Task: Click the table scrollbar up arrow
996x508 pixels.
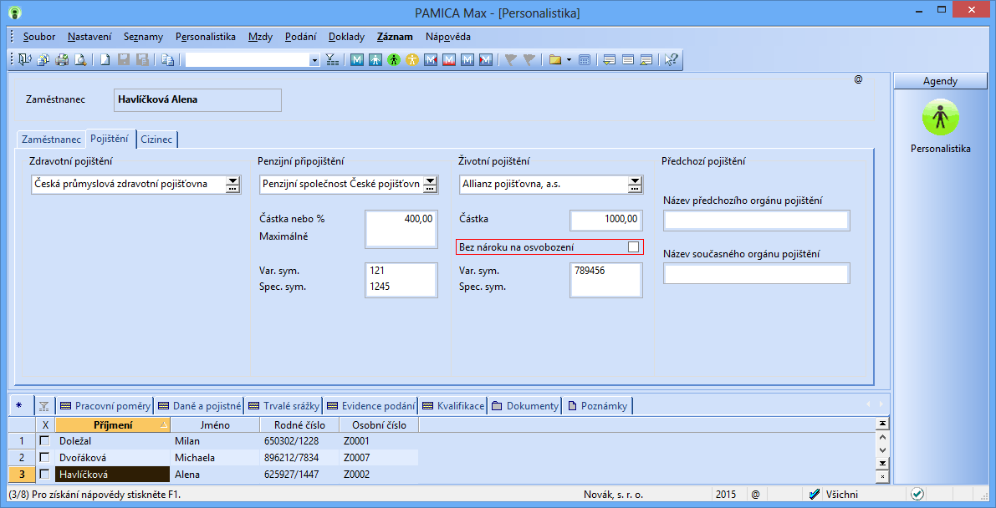Action: tap(881, 437)
